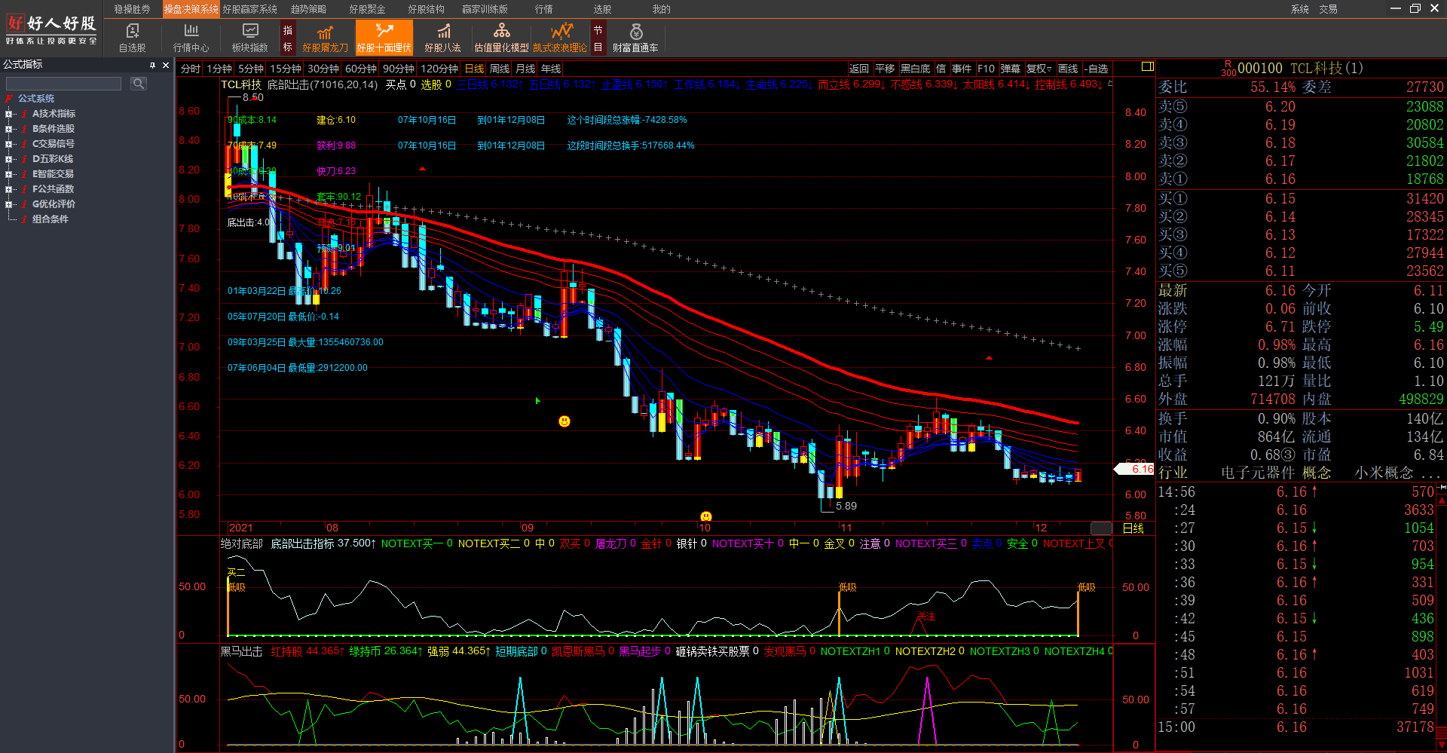
Task: Toggle 平移 pan mode
Action: point(885,69)
